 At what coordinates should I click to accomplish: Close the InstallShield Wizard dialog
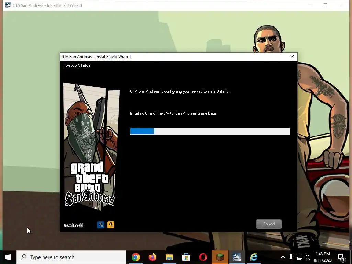(x=292, y=57)
